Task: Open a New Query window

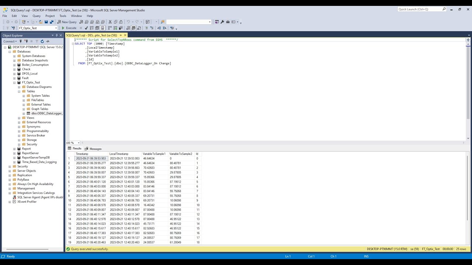Action: click(x=67, y=22)
